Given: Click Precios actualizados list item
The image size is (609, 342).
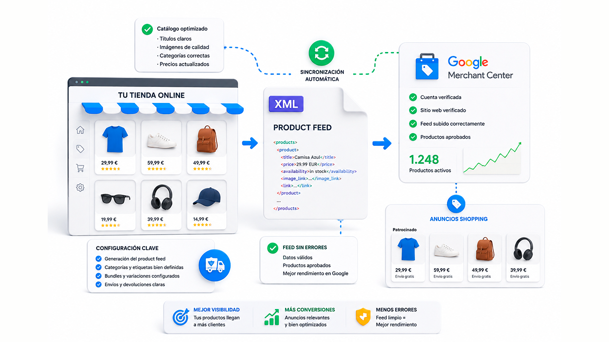Looking at the screenshot, I should 184,64.
